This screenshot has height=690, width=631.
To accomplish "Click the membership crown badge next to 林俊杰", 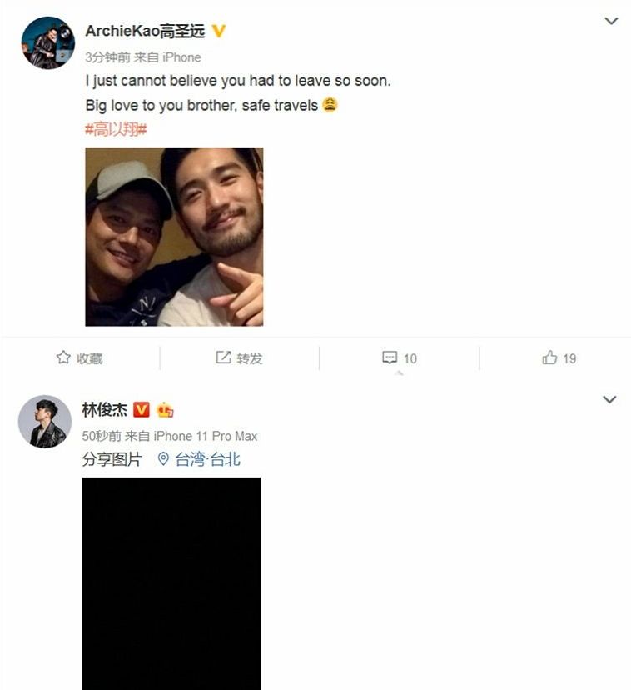I will click(x=164, y=410).
